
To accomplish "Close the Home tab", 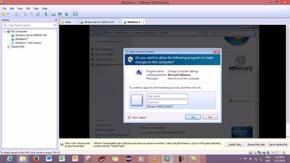I will [x=75, y=22].
